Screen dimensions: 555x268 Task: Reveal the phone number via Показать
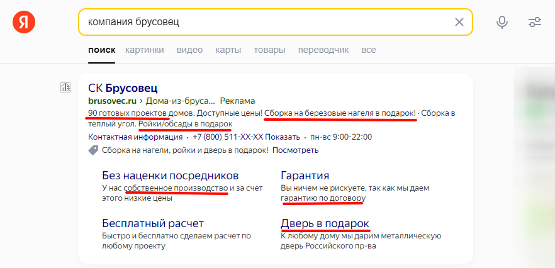[283, 137]
